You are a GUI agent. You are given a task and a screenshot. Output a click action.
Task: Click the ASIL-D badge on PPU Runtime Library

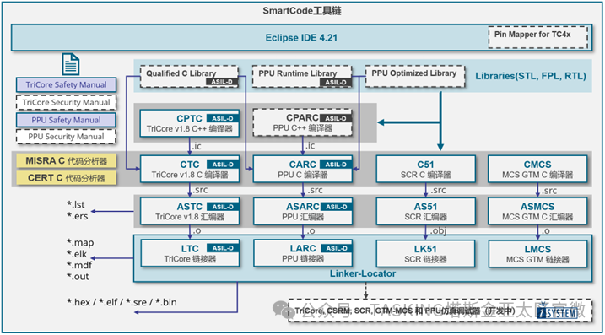(x=336, y=82)
